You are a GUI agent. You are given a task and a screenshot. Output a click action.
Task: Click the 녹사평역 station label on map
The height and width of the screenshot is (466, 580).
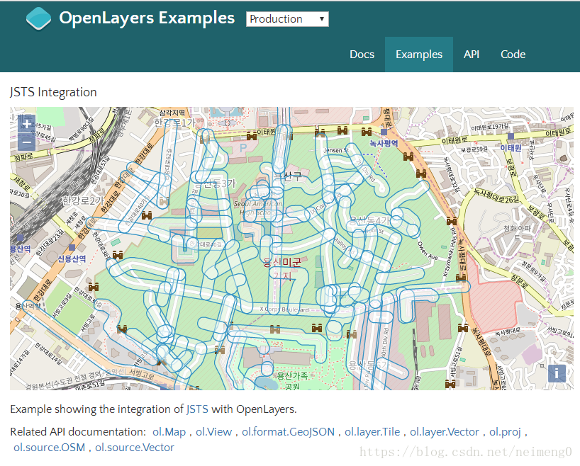coord(384,143)
